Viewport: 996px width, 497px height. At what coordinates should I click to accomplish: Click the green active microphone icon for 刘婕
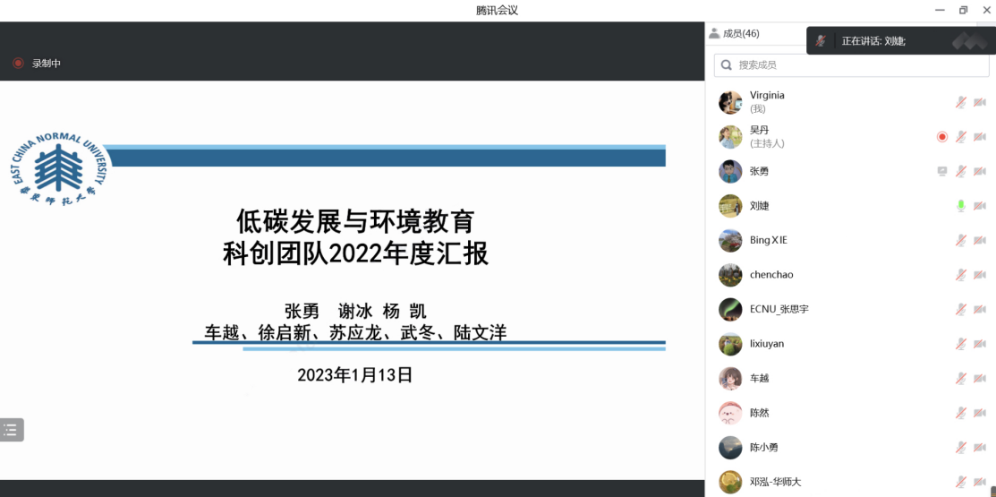(x=960, y=206)
